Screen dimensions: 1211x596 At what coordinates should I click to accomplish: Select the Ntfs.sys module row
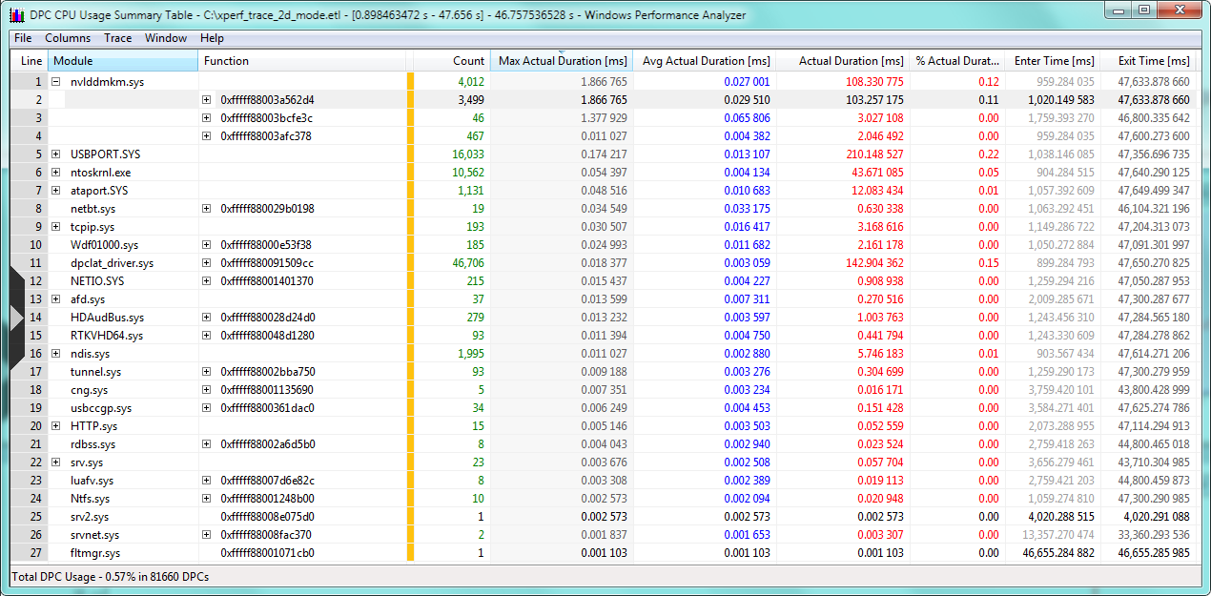[x=605, y=499]
